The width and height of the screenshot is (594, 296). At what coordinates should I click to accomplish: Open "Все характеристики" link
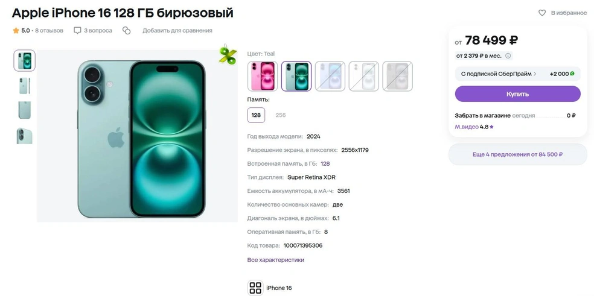(275, 260)
